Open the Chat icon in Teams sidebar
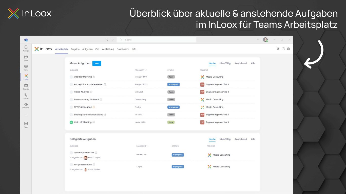The height and width of the screenshot is (194, 346). coord(26,57)
